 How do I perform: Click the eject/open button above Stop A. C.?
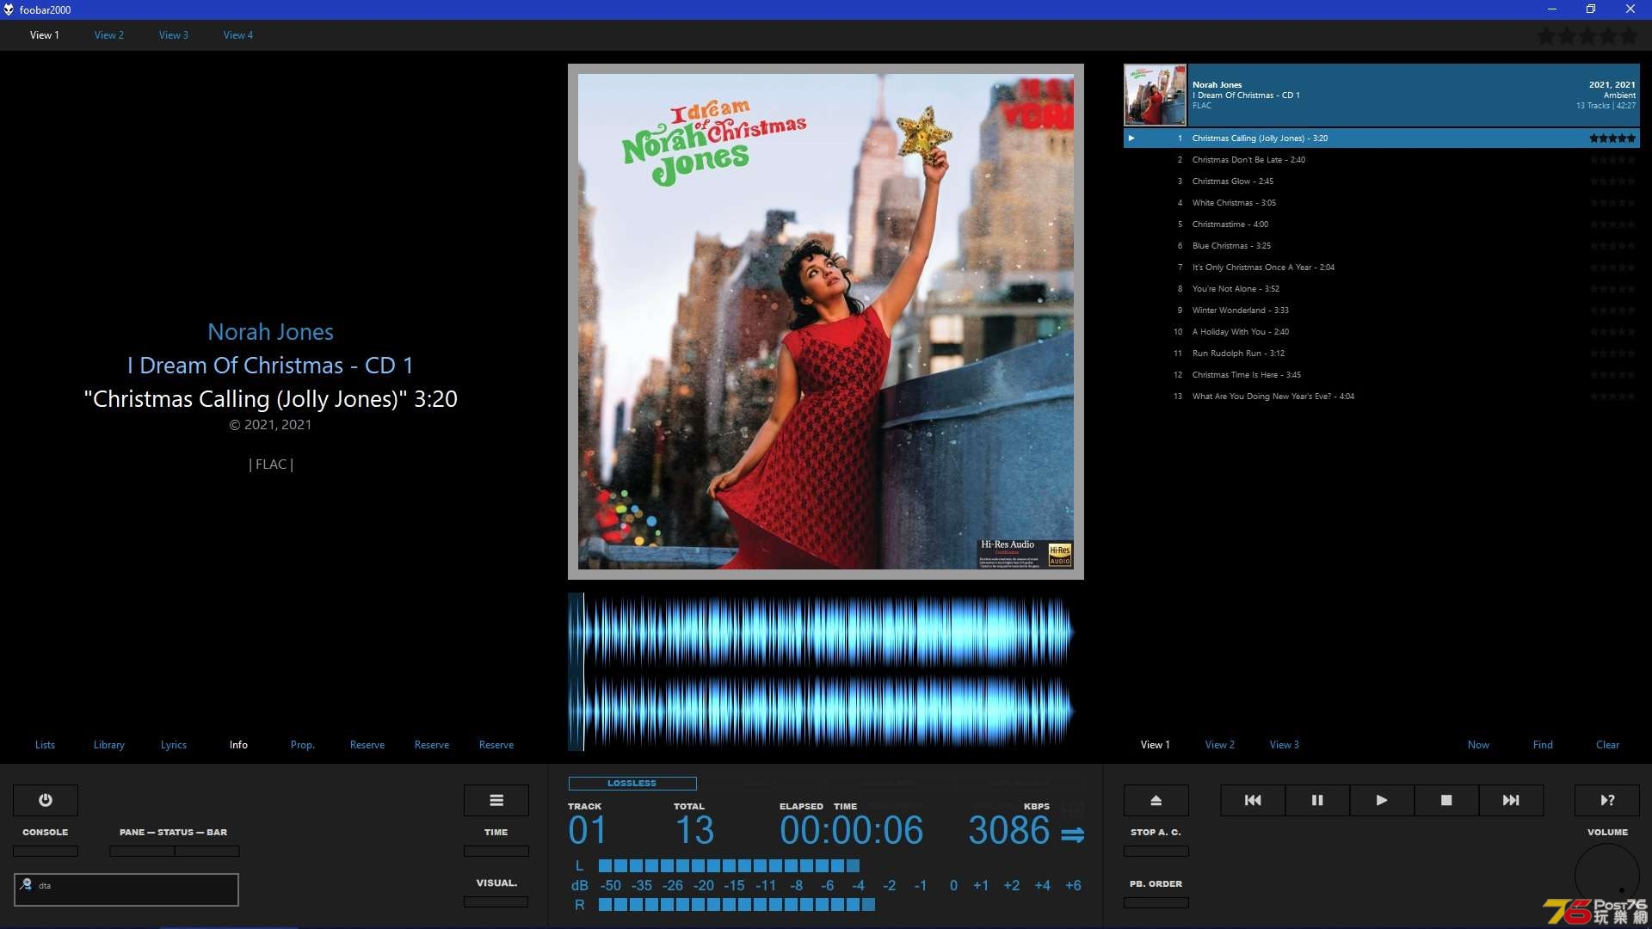1156,800
